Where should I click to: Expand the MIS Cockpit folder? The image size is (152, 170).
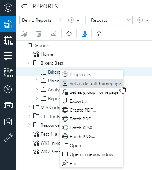29,108
